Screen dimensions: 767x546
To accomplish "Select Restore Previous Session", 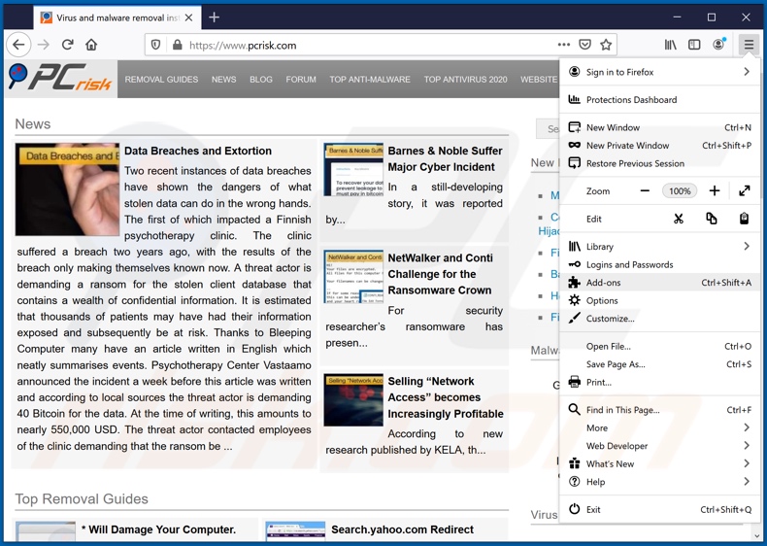I will pyautogui.click(x=659, y=163).
